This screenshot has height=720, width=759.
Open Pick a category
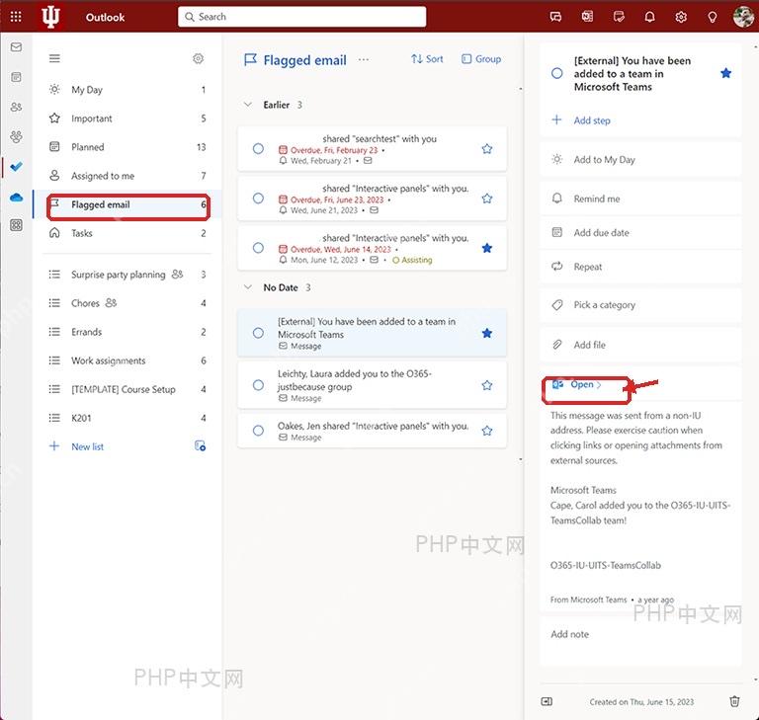pos(640,305)
